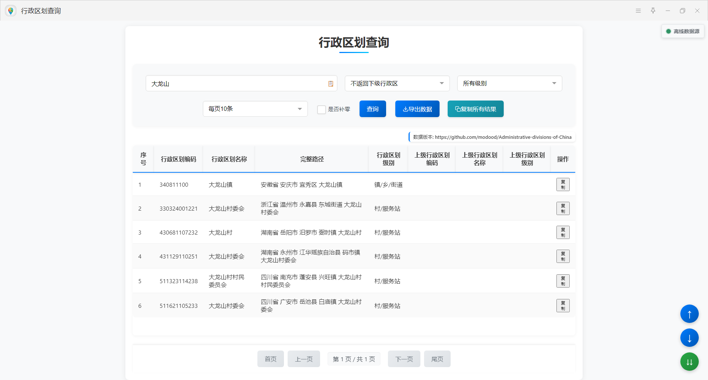Click the 查询 search button
The width and height of the screenshot is (708, 380).
coord(373,109)
